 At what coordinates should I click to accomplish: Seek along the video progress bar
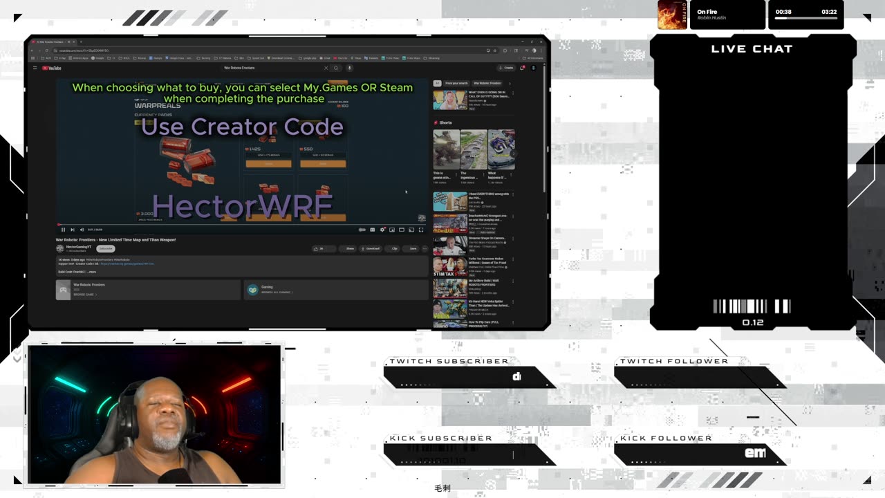pyautogui.click(x=242, y=224)
